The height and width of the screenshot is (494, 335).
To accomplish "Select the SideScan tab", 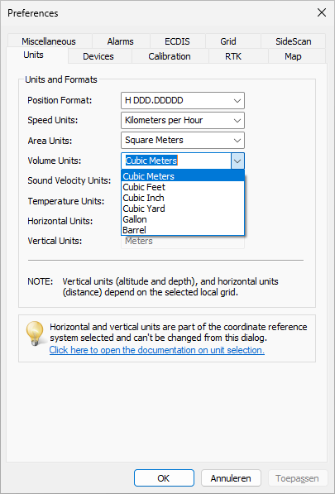I will click(294, 41).
